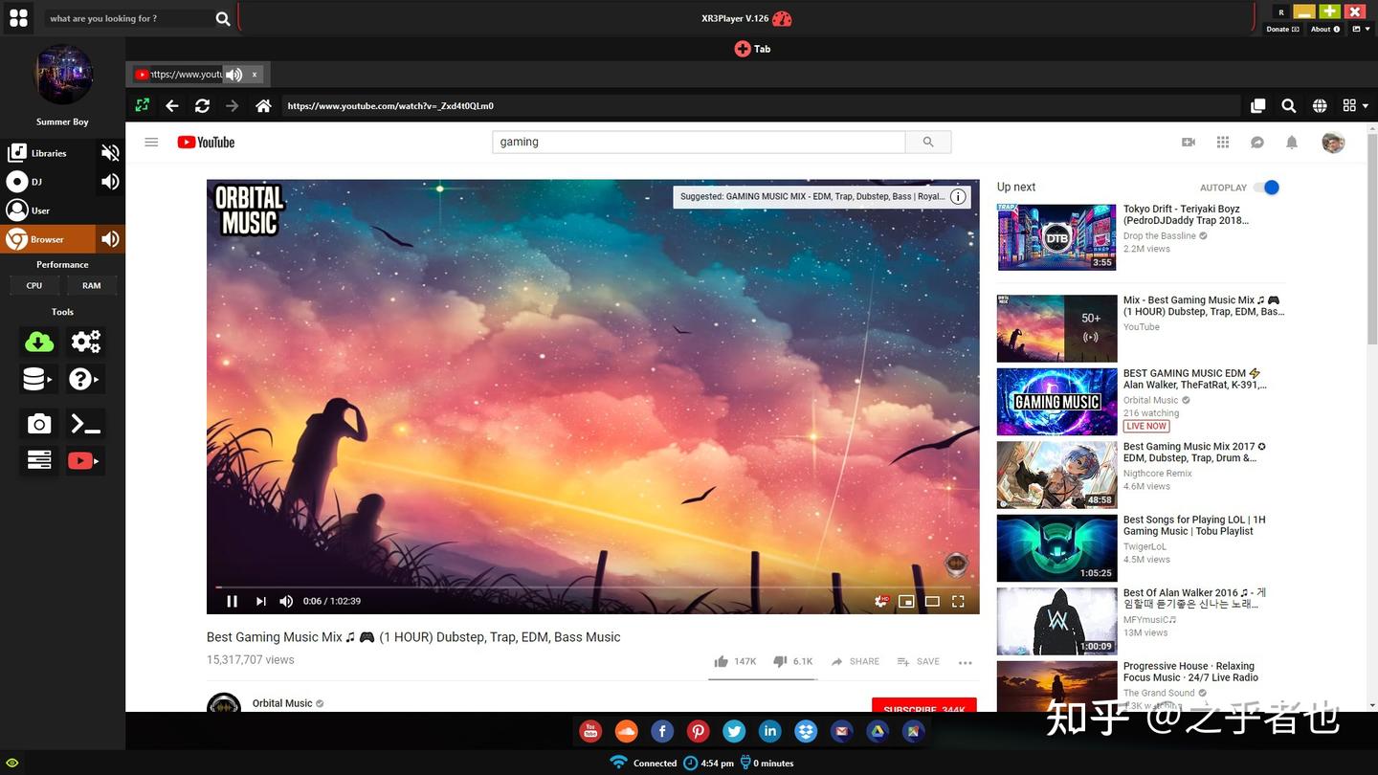The height and width of the screenshot is (775, 1378).
Task: Open the Libraries mode
Action: 48,153
